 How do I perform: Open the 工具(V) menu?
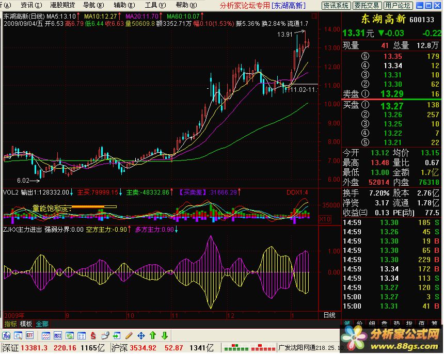155,5
